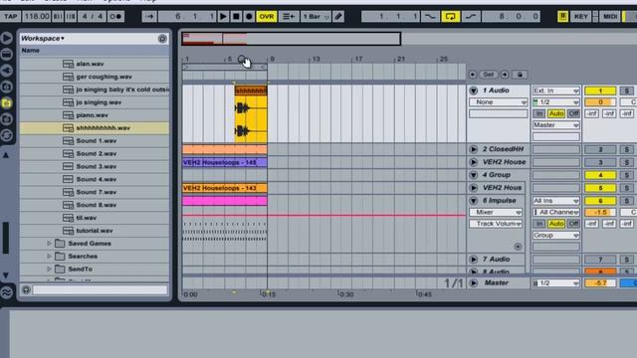Toggle the Punch-In switch
Viewport: 637px width, 358px height.
(430, 17)
